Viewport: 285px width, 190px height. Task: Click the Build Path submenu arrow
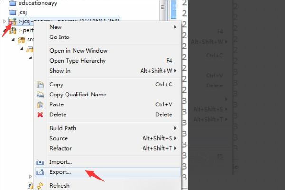click(175, 128)
